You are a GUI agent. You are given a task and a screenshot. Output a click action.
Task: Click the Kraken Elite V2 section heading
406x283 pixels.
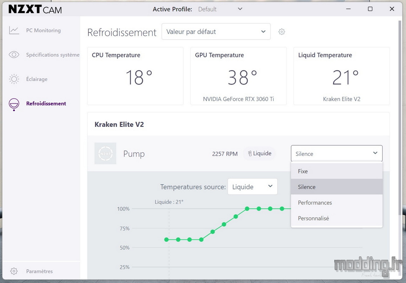pyautogui.click(x=119, y=125)
